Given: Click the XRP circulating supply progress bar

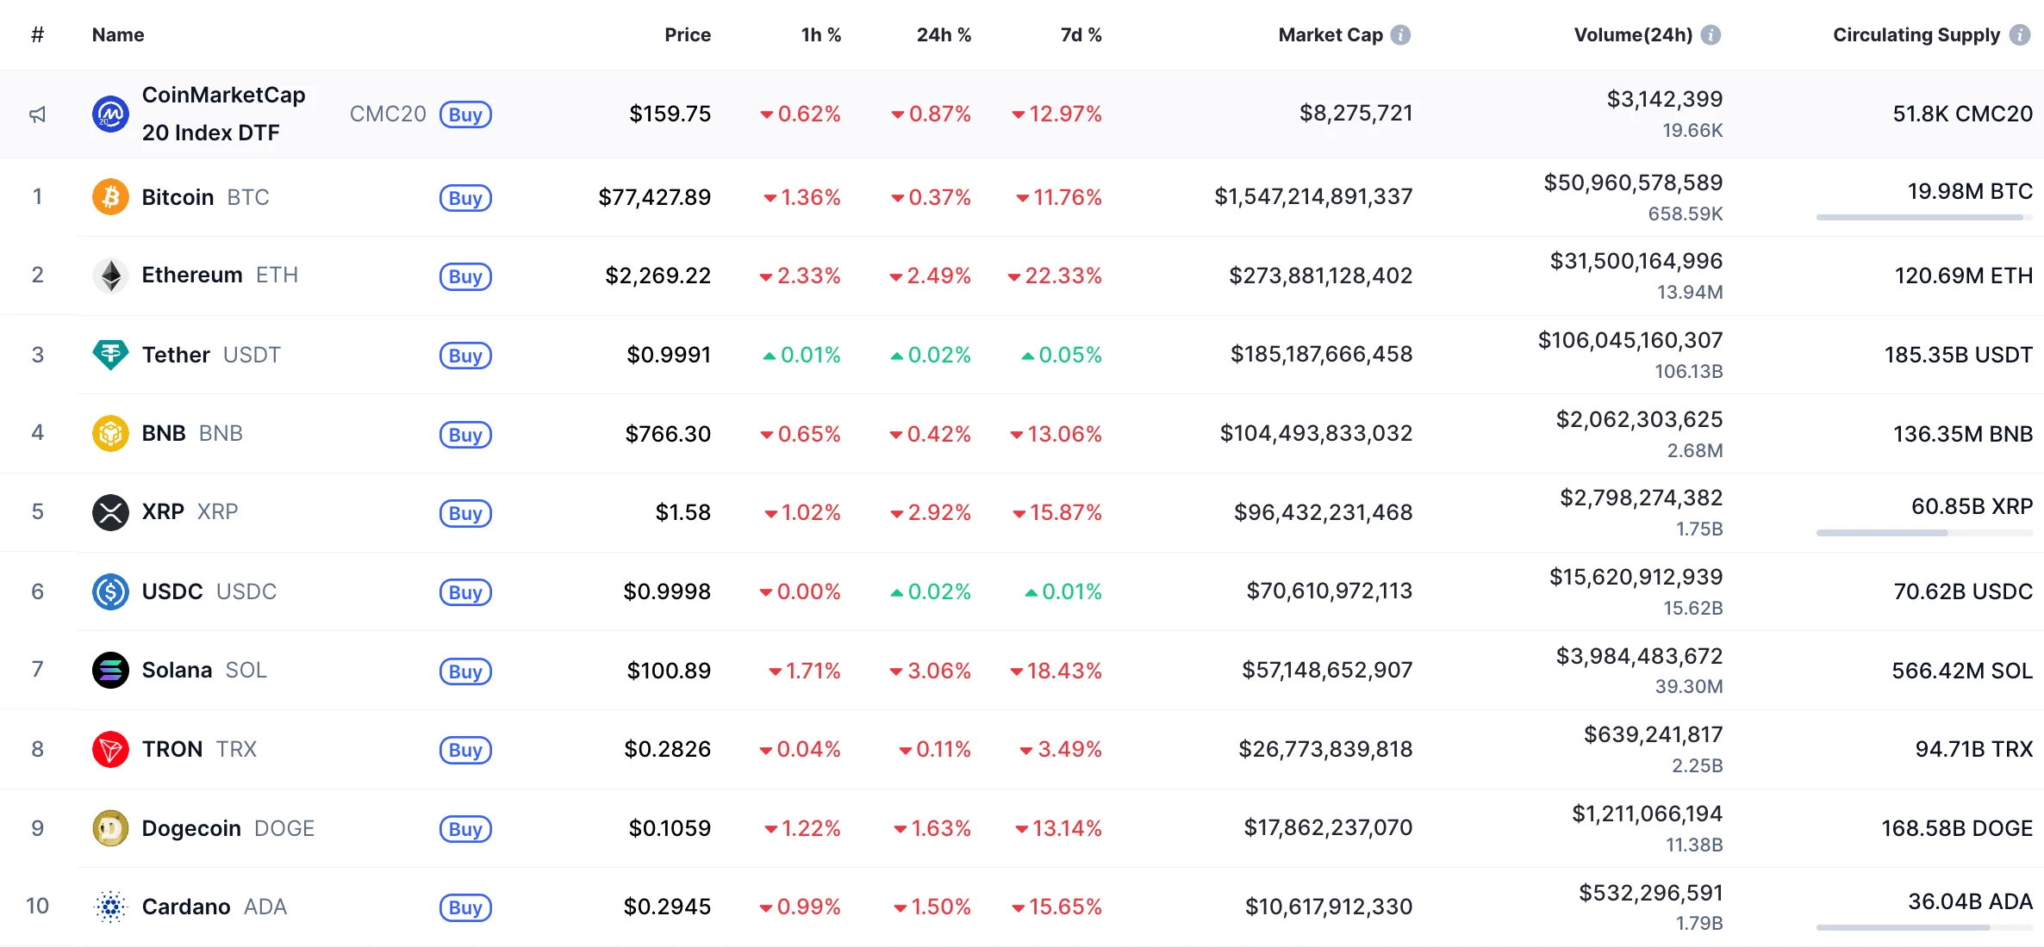Looking at the screenshot, I should click(1923, 533).
